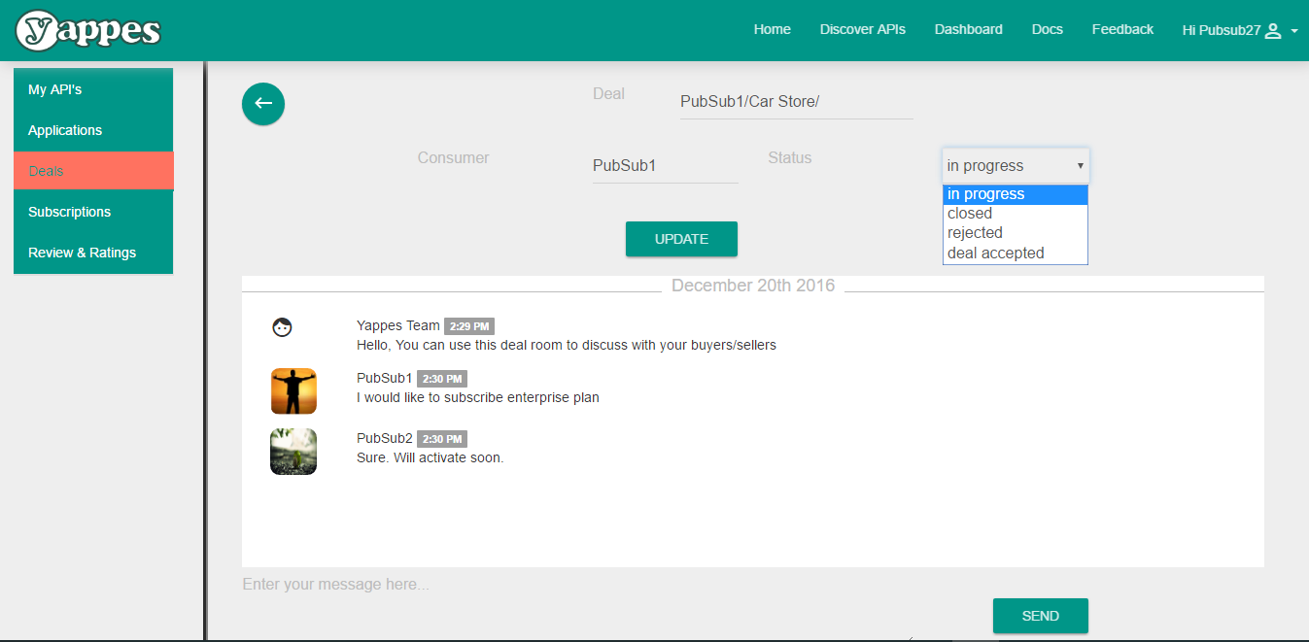Click the 'December 20th 2016' date header

point(753,286)
